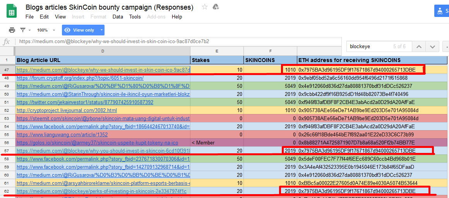Click the Stakes header cell

(217, 60)
